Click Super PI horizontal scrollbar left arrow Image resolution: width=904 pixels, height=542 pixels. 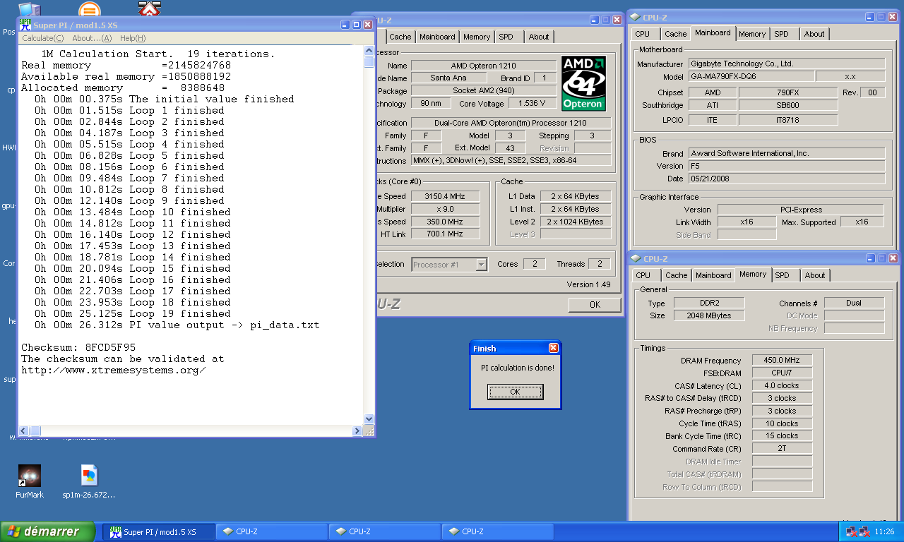pos(23,430)
